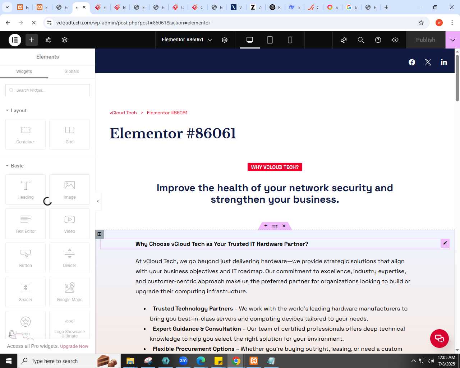Image resolution: width=460 pixels, height=368 pixels.
Task: Open the Finder search icon
Action: click(361, 40)
